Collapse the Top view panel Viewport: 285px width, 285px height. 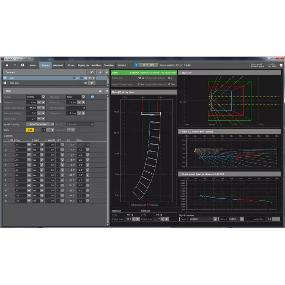[x=180, y=73]
